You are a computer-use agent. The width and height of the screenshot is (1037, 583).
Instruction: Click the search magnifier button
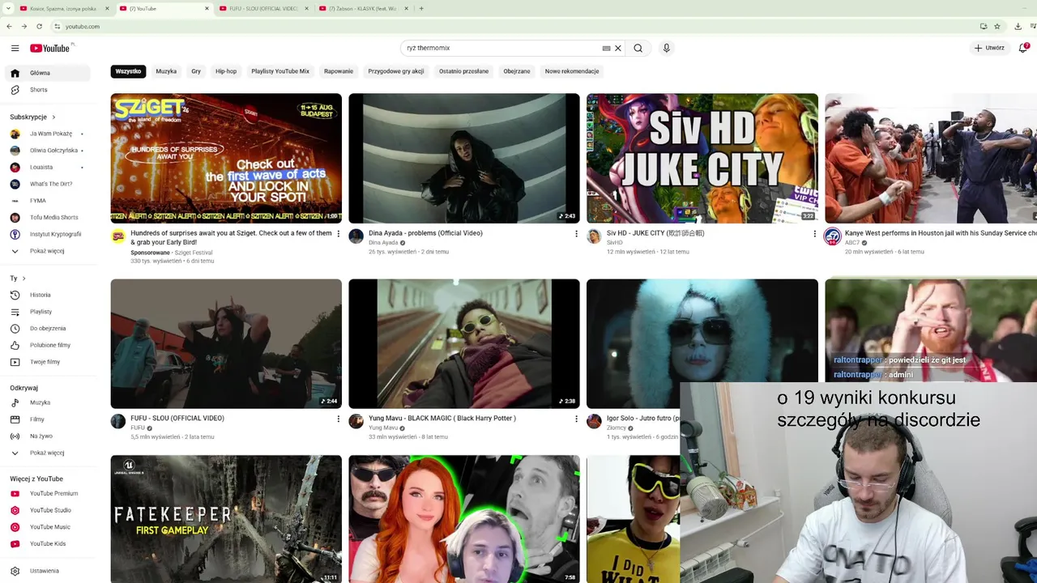(638, 48)
